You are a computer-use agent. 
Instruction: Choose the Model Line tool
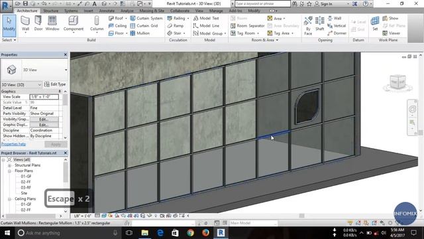(x=206, y=26)
